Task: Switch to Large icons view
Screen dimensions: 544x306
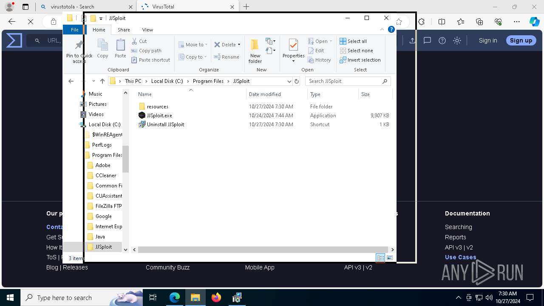Action: point(390,258)
